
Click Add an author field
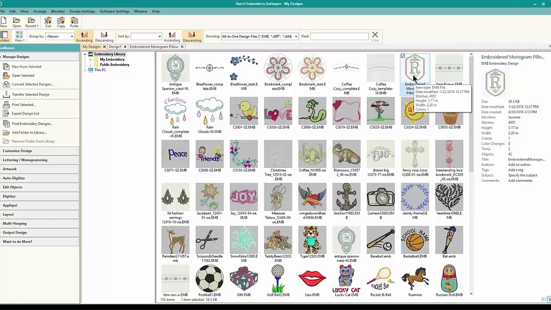click(x=519, y=165)
